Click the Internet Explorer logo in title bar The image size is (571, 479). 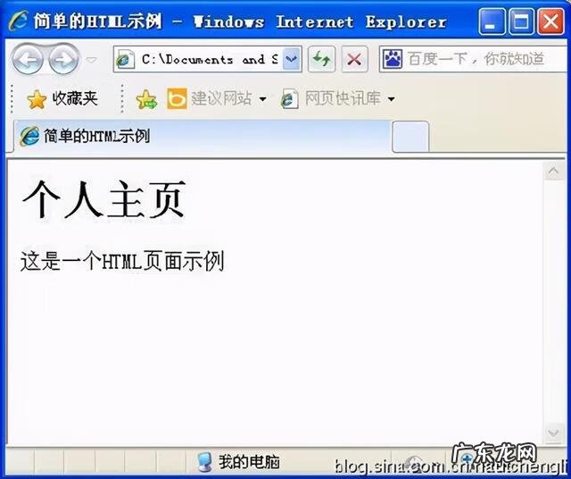pyautogui.click(x=18, y=21)
